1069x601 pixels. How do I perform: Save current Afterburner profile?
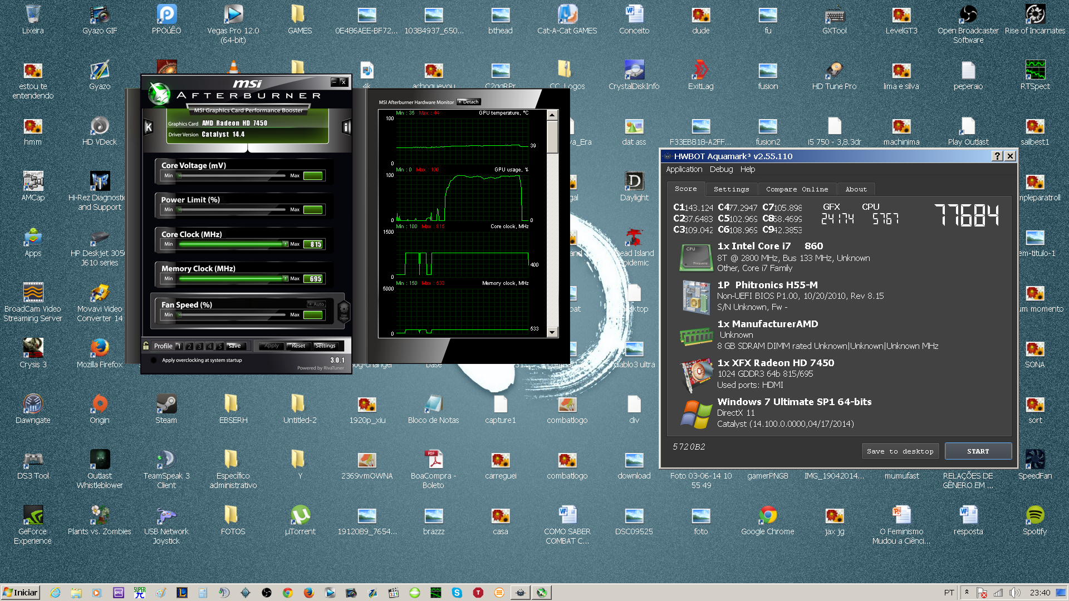[234, 346]
